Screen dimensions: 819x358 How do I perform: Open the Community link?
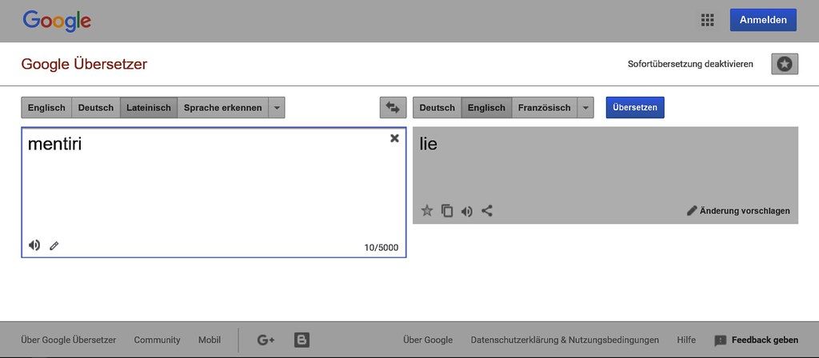(x=158, y=340)
